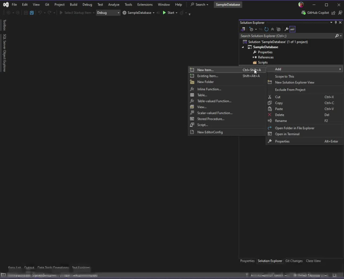344x279 pixels.
Task: Click the Table icon in Add submenu
Action: 192,95
